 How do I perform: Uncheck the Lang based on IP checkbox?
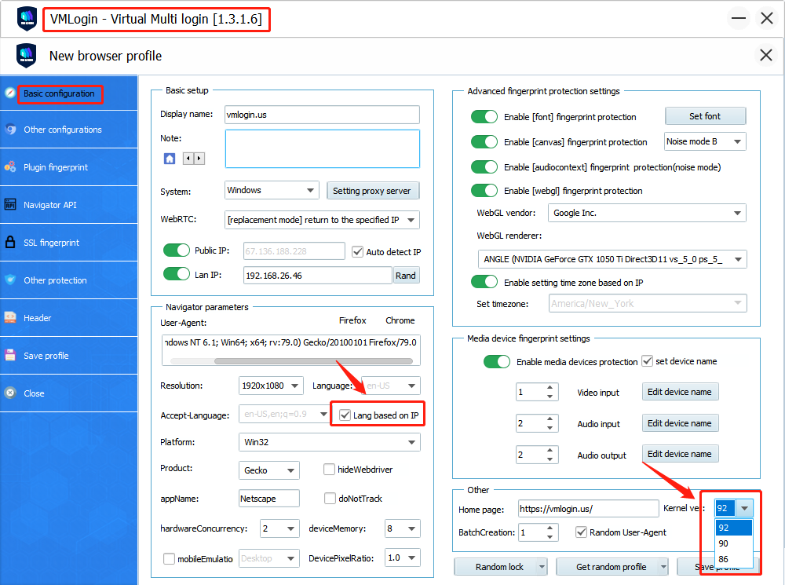click(345, 415)
